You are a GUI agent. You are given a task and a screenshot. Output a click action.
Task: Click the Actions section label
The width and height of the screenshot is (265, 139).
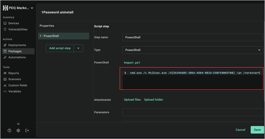pyautogui.click(x=8, y=39)
